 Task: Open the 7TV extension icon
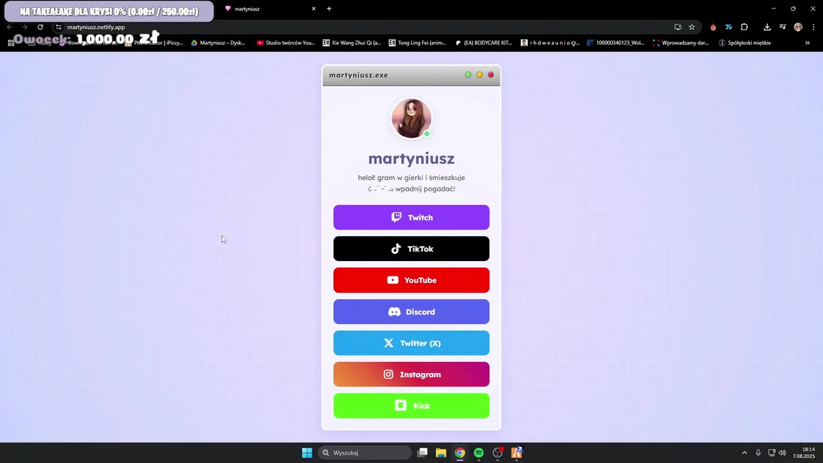[728, 27]
